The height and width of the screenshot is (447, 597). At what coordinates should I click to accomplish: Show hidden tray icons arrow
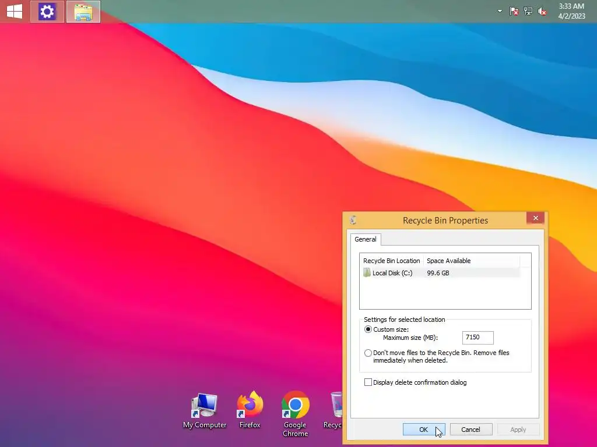point(500,12)
